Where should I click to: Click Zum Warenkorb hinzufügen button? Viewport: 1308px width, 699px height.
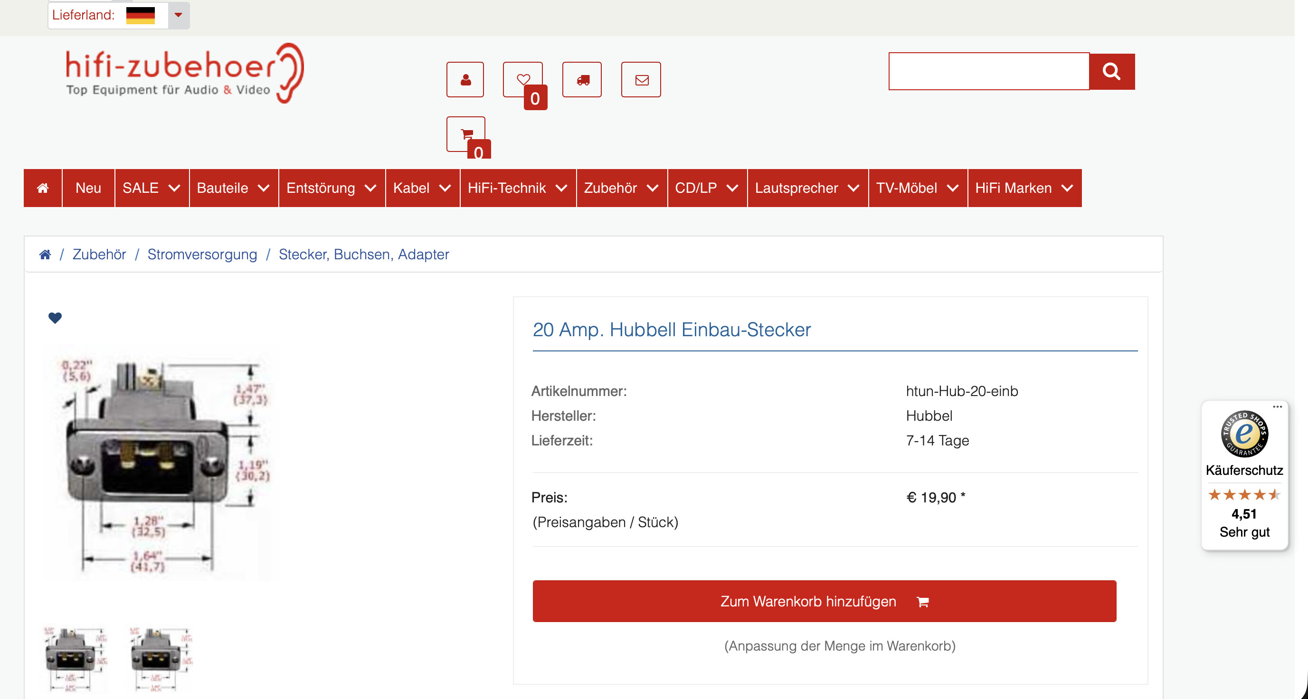824,601
